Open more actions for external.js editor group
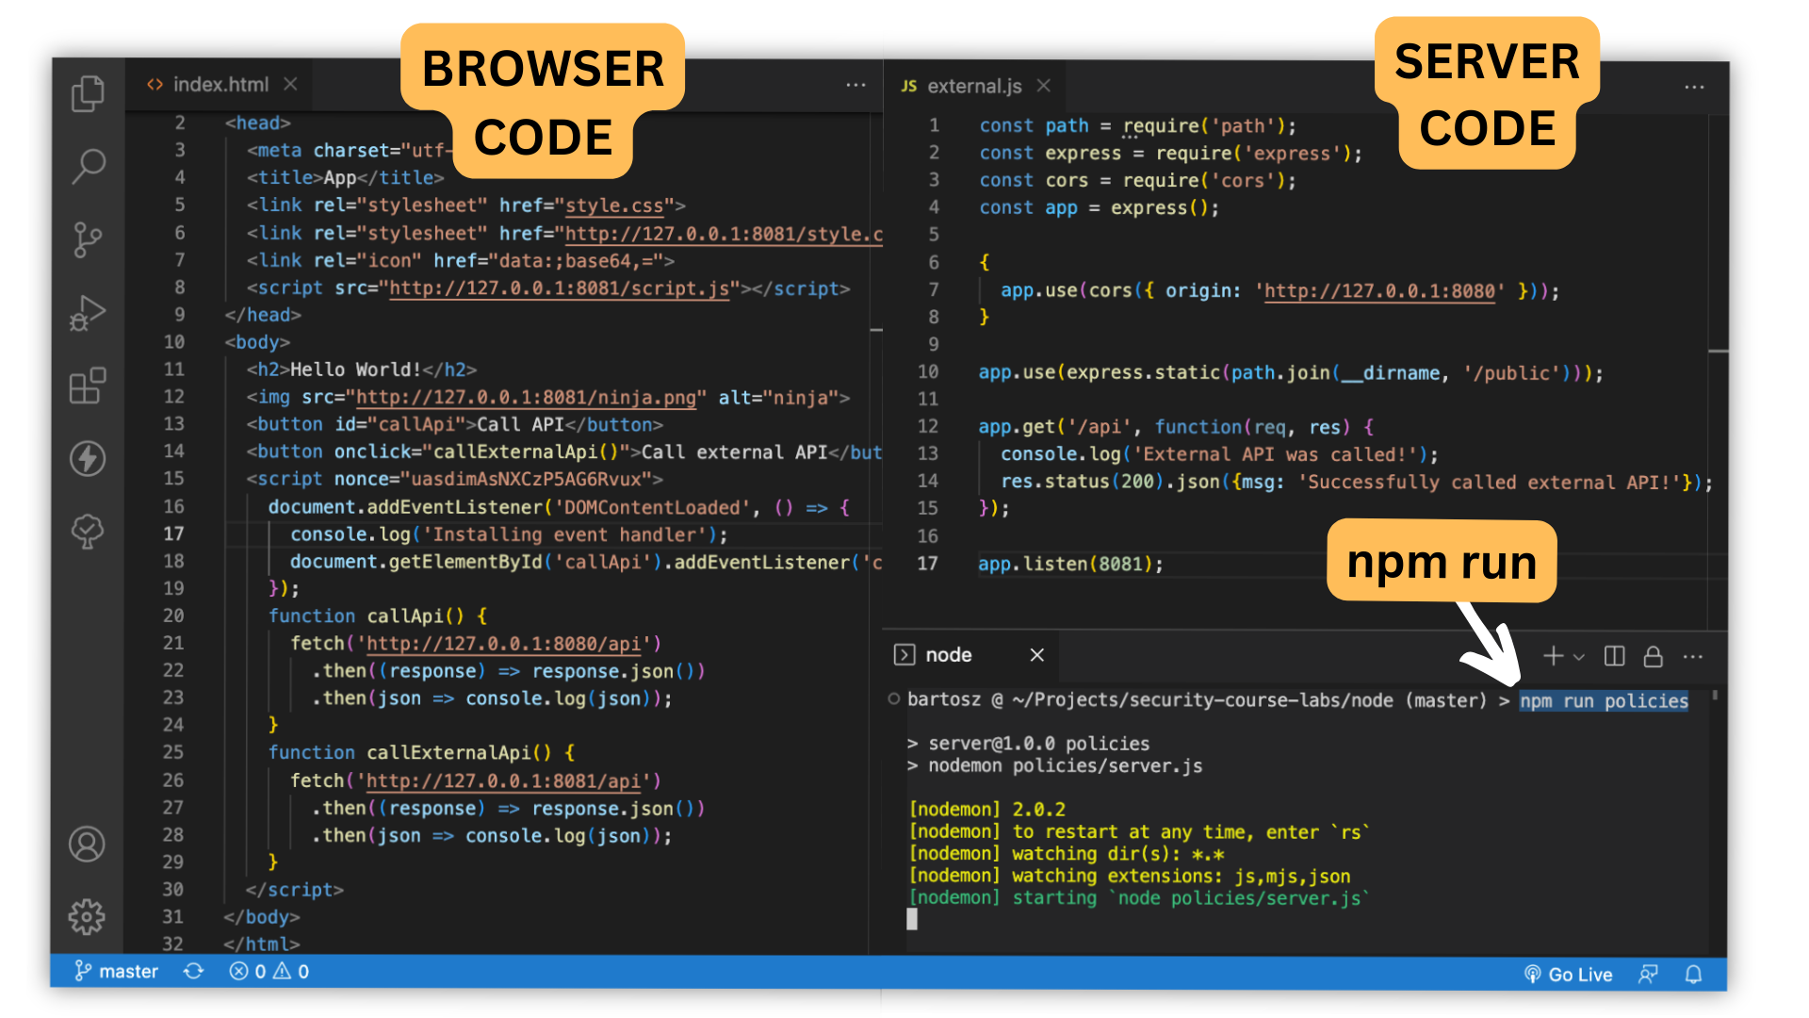Viewport: 1809px width, 1018px height. click(1694, 87)
